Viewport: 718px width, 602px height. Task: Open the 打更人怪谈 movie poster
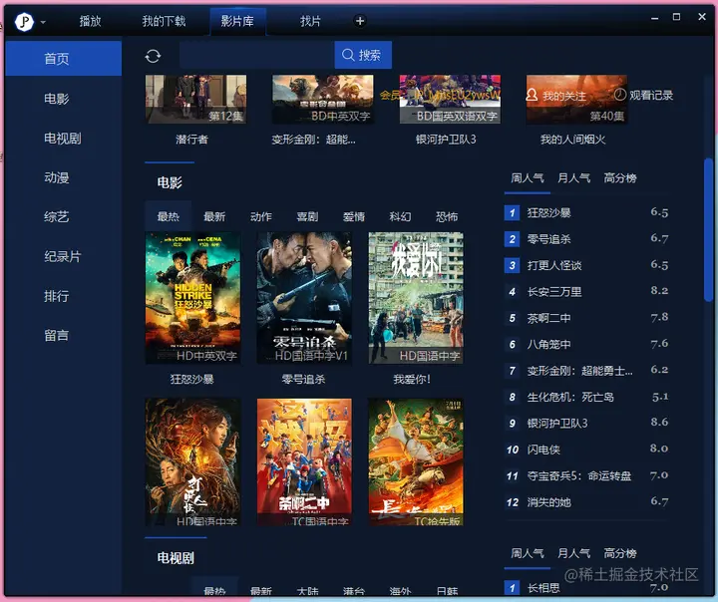coord(192,461)
